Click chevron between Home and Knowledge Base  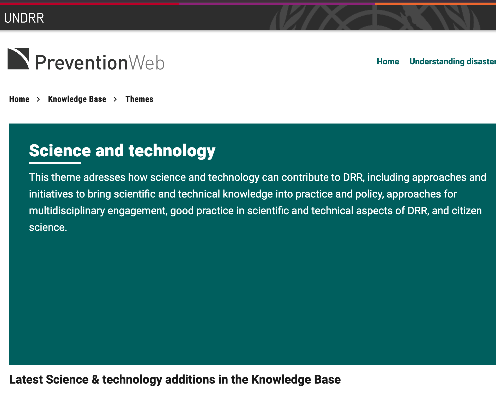(x=38, y=99)
